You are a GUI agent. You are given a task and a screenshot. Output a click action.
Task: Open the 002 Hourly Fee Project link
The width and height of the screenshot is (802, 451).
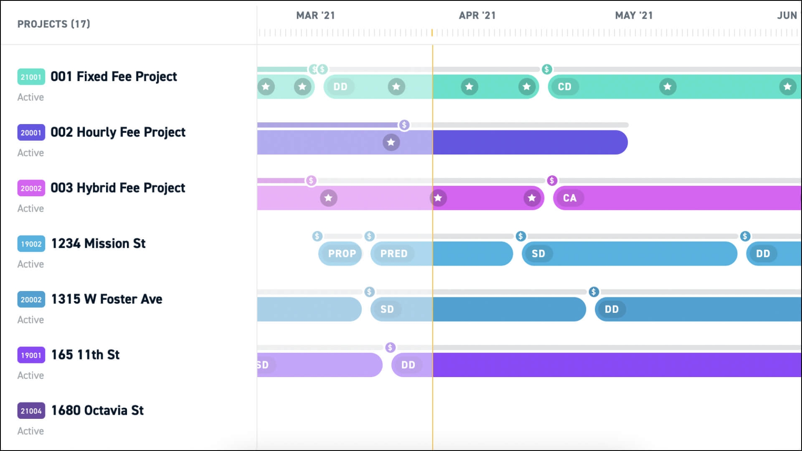118,132
